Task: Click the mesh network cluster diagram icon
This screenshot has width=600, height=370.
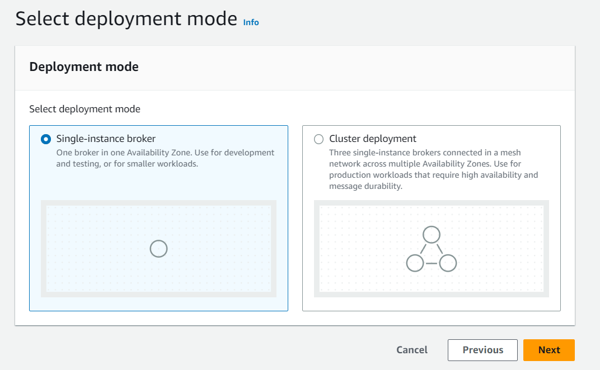Action: [432, 249]
